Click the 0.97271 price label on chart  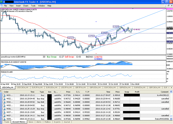tap(70, 38)
